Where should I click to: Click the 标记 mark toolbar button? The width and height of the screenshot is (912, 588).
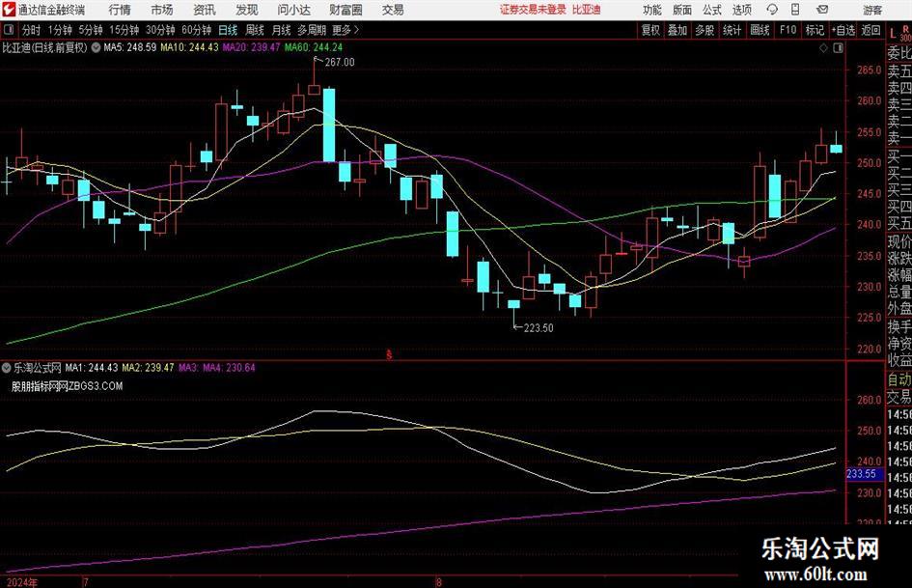(x=815, y=30)
